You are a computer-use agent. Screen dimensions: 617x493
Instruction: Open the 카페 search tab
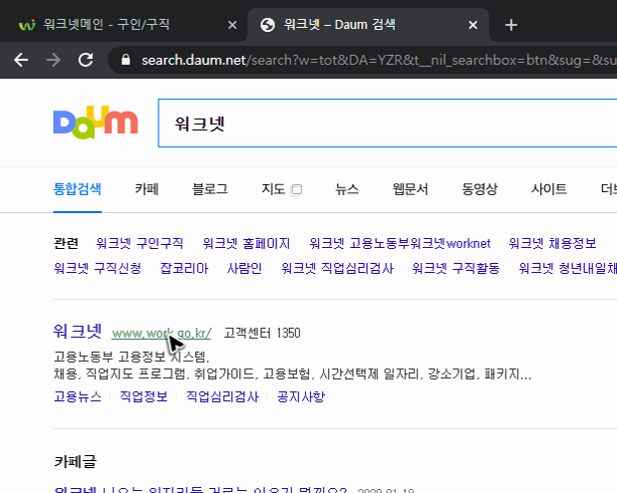click(x=147, y=189)
